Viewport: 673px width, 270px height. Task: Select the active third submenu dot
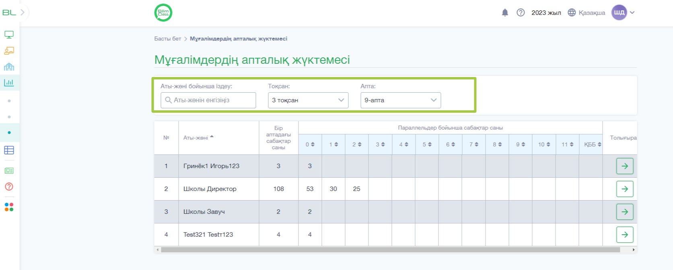(9, 132)
